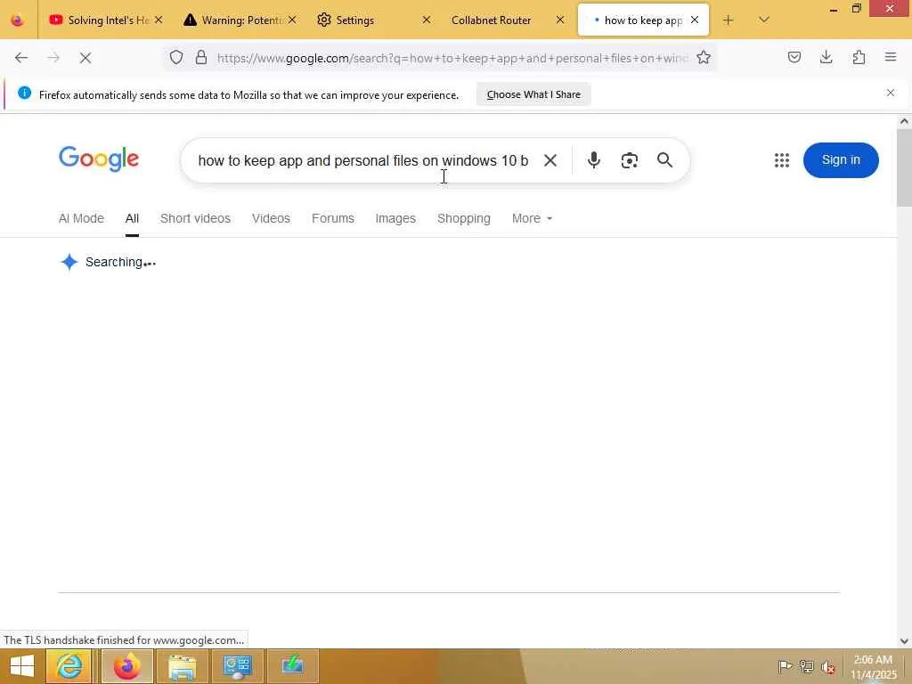Viewport: 912px width, 684px height.
Task: Dismiss the Firefox data notification bar
Action: (890, 93)
